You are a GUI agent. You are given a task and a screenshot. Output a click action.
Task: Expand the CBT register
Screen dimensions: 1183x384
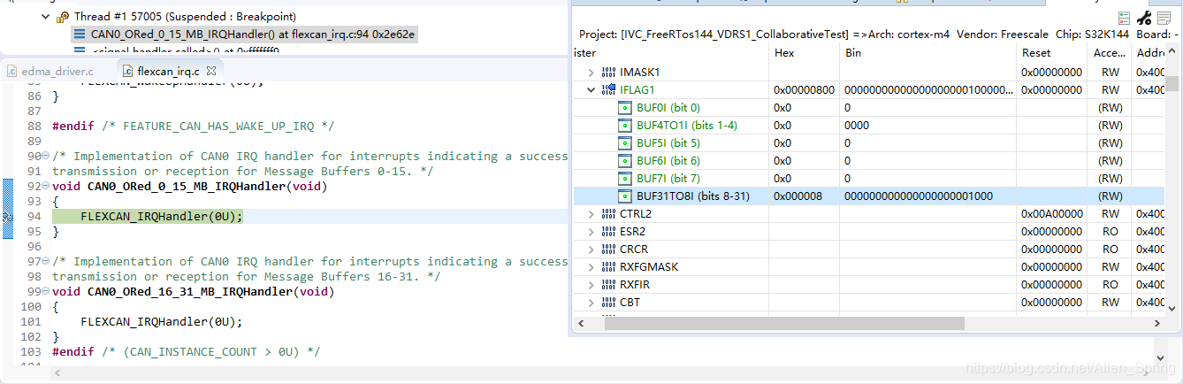coord(591,302)
